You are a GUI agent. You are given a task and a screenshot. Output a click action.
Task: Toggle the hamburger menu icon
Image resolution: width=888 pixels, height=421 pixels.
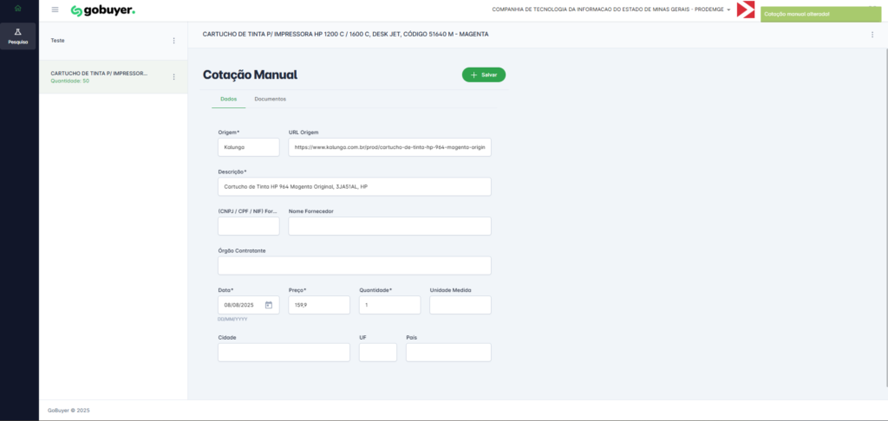click(55, 10)
